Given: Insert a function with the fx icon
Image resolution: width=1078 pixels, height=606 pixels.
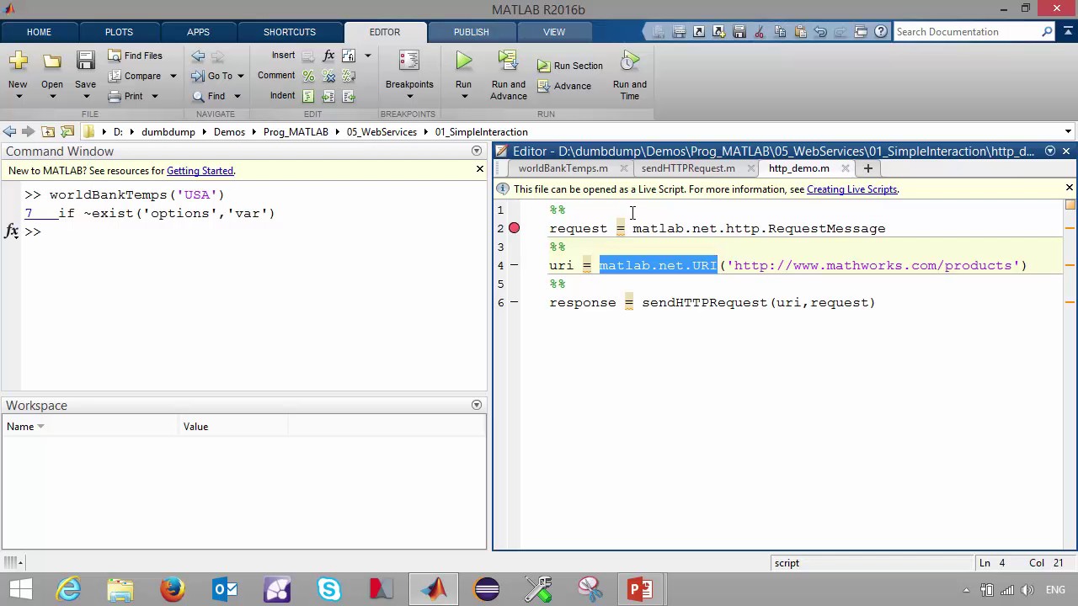Looking at the screenshot, I should pyautogui.click(x=328, y=56).
